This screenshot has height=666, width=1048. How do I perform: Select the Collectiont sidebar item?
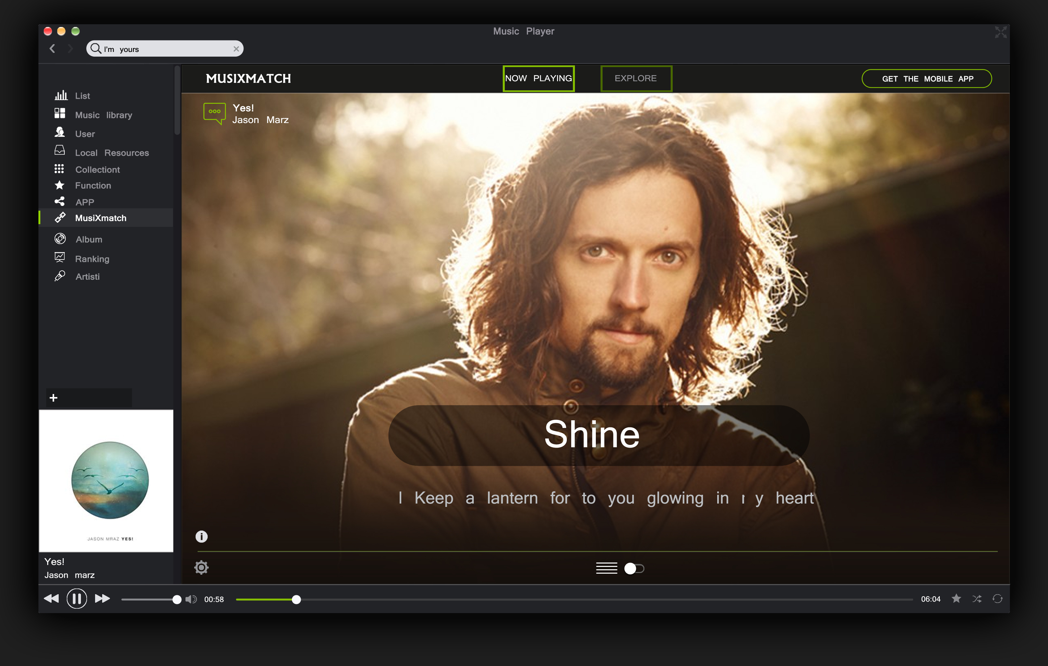tap(87, 169)
